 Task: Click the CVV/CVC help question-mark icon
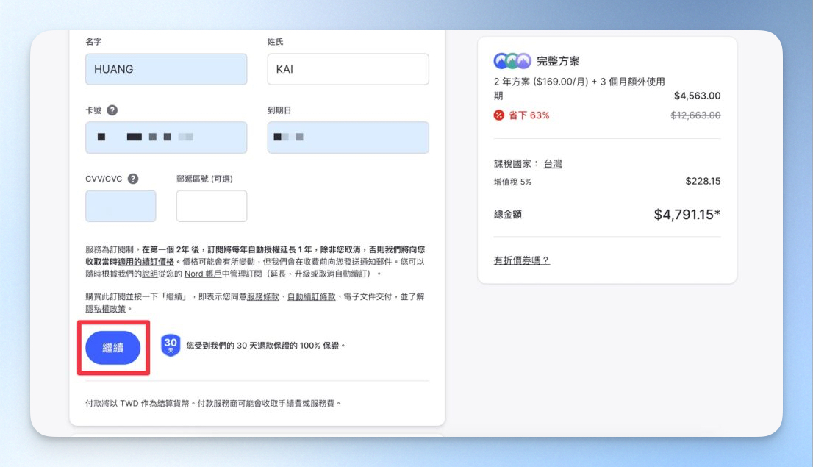pos(133,179)
